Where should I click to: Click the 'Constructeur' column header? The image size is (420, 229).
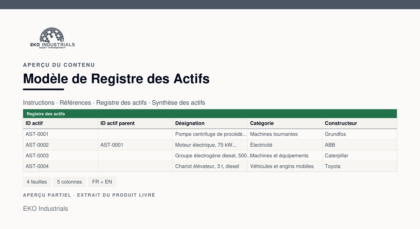(359, 123)
